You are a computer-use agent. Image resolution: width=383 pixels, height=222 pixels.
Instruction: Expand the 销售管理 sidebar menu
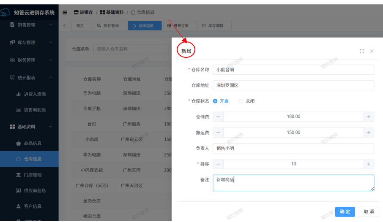point(29,25)
